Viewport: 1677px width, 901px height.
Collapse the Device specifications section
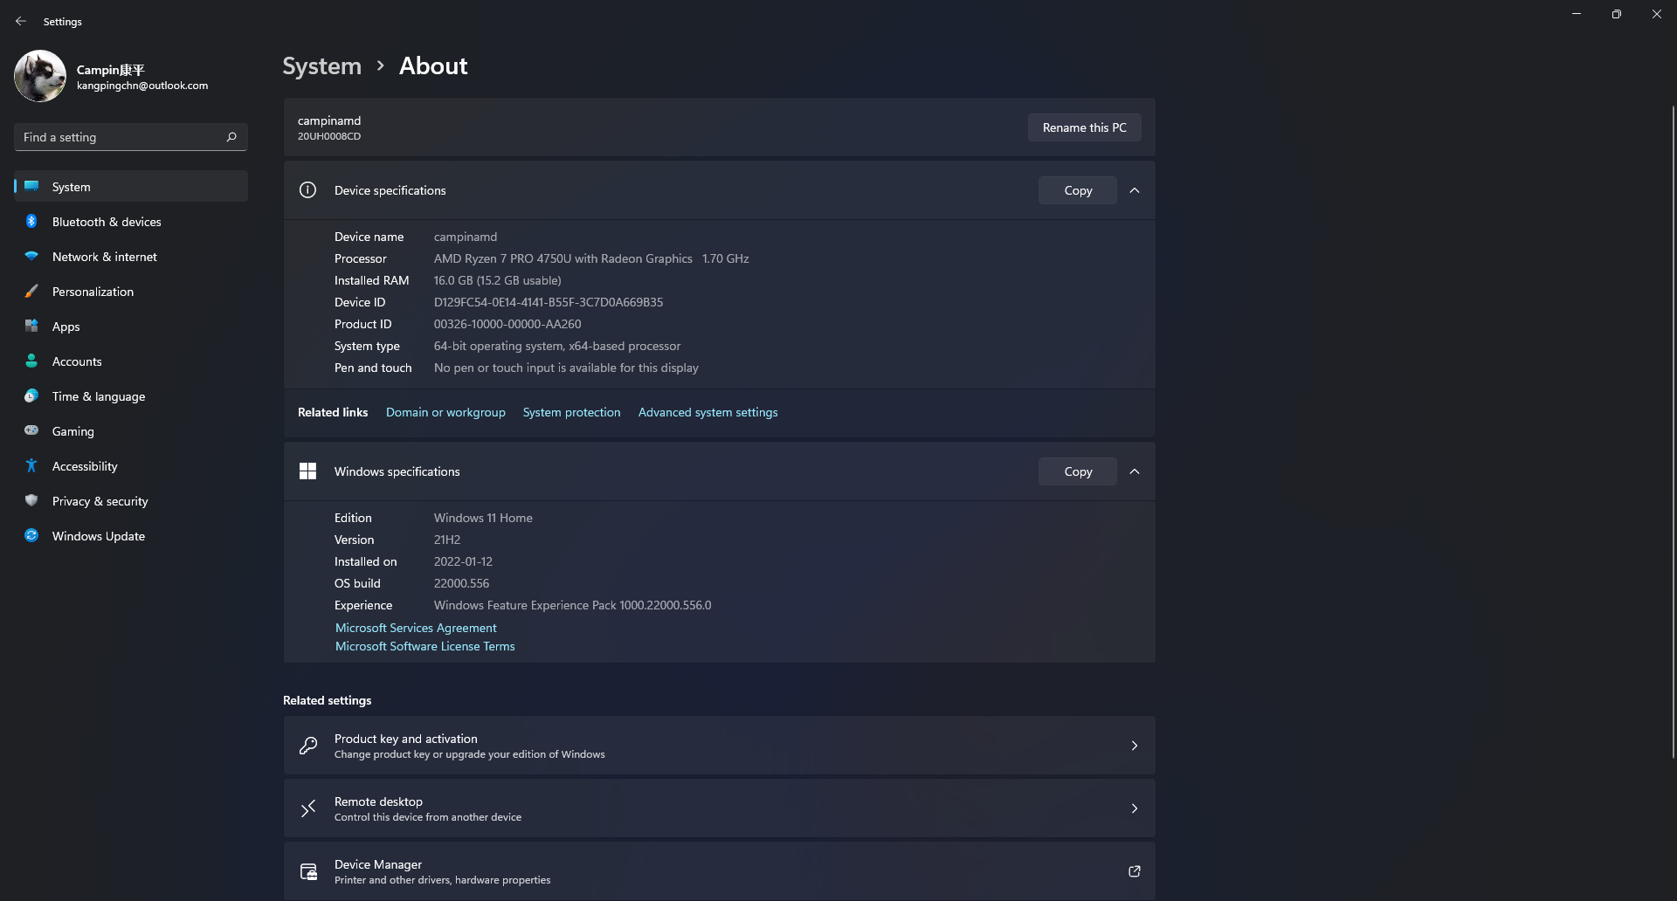point(1135,190)
